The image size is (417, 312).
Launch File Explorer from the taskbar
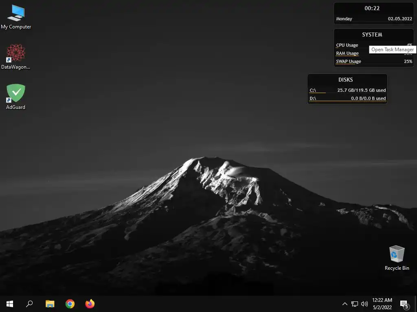(50, 304)
